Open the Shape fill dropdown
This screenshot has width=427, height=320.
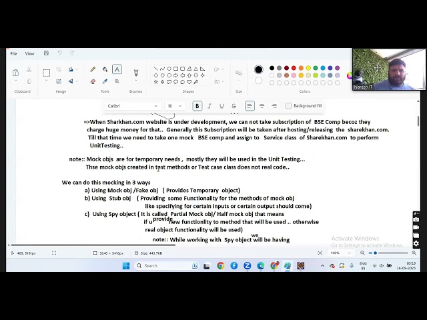219,81
